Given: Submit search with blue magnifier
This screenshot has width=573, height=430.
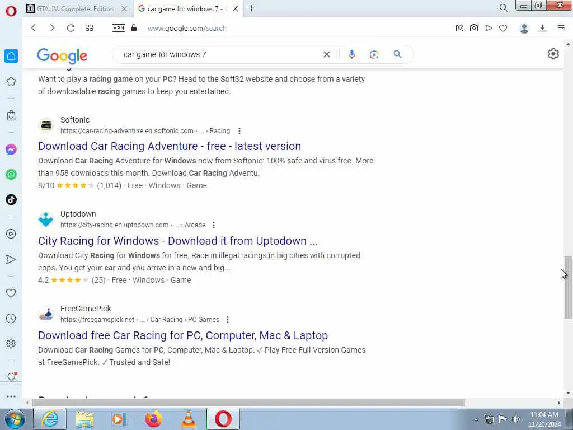Looking at the screenshot, I should (x=398, y=54).
